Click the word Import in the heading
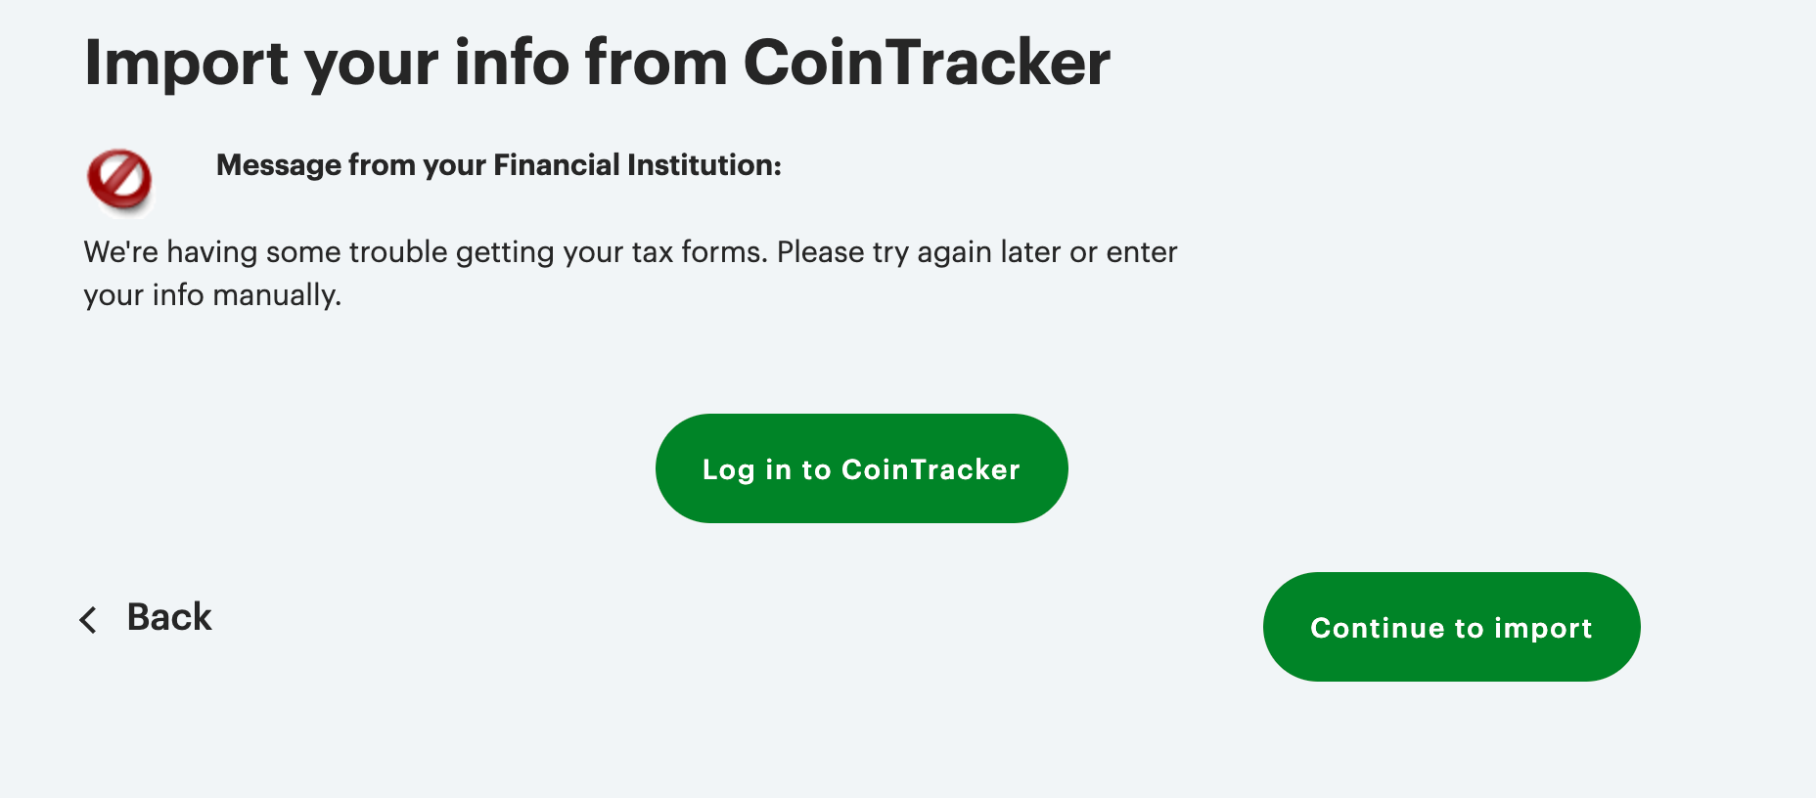Screen dimensions: 1816x798 [x=186, y=65]
